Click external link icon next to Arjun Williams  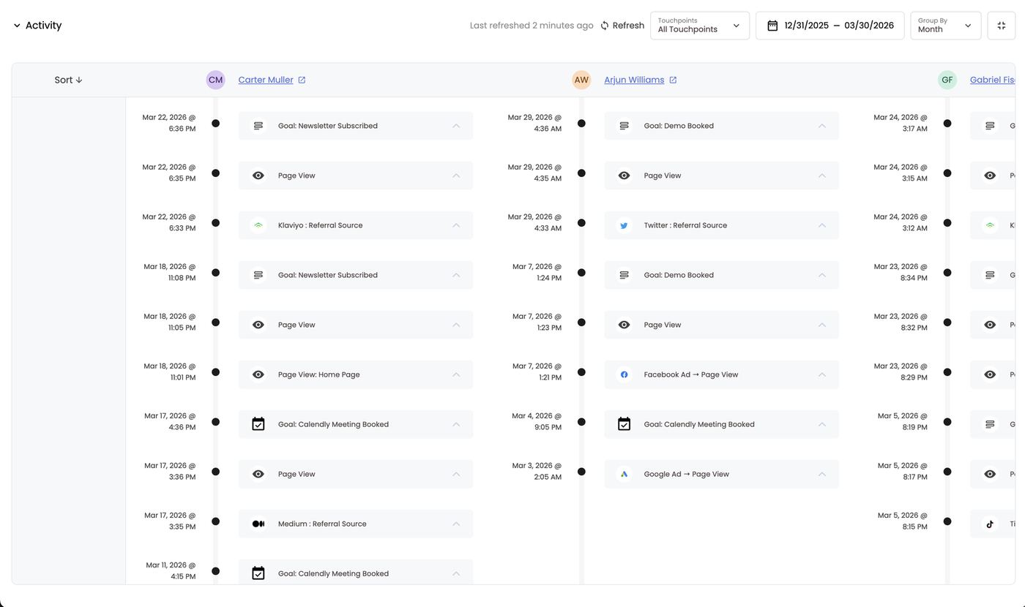(x=673, y=80)
